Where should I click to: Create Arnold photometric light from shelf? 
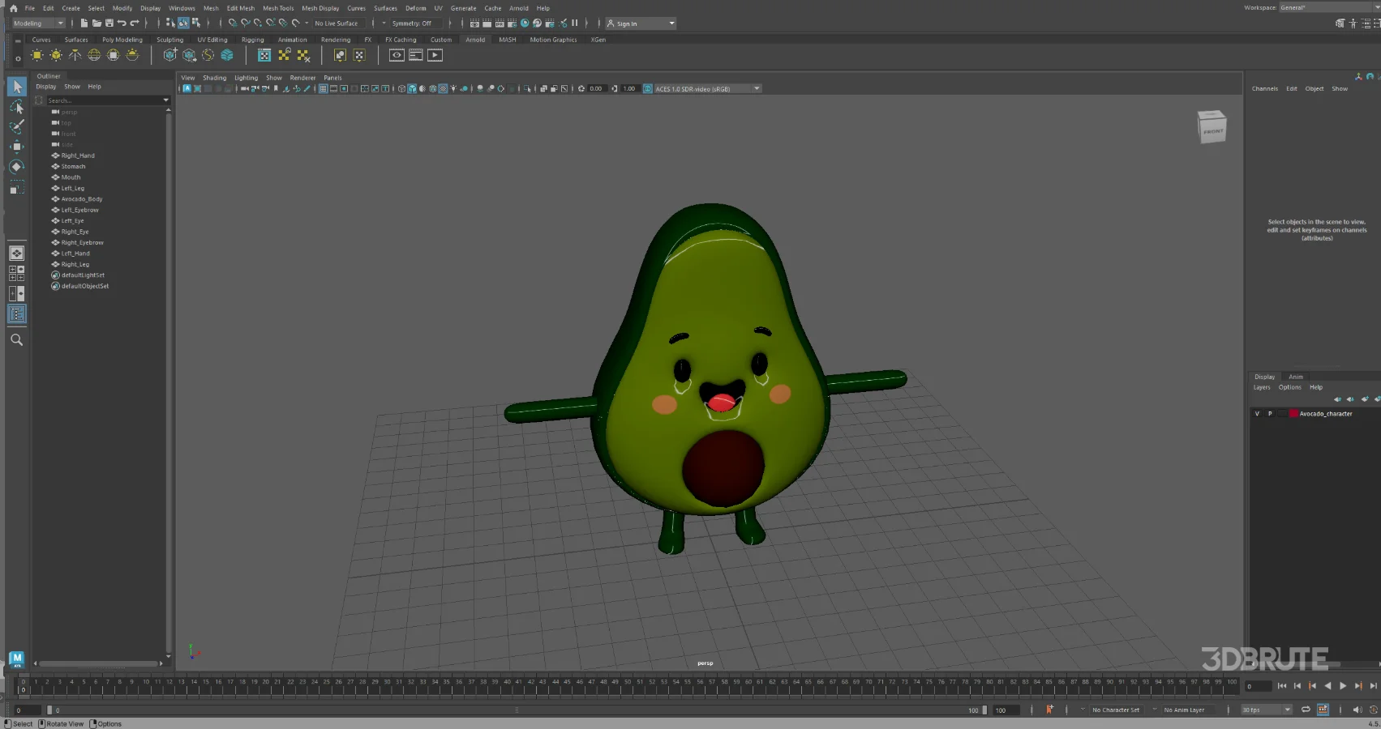click(75, 55)
